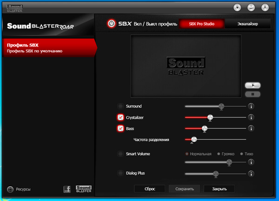
Task: Click the Sound Blaster logo icon at bottom
Action: click(84, 189)
